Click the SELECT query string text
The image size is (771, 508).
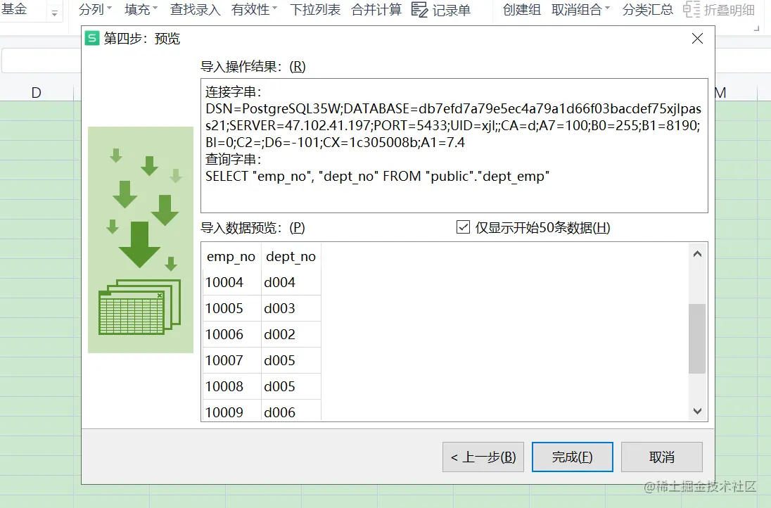coord(378,176)
